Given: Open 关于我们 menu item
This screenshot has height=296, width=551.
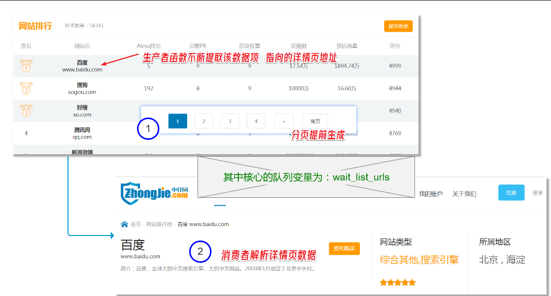Looking at the screenshot, I should 464,194.
